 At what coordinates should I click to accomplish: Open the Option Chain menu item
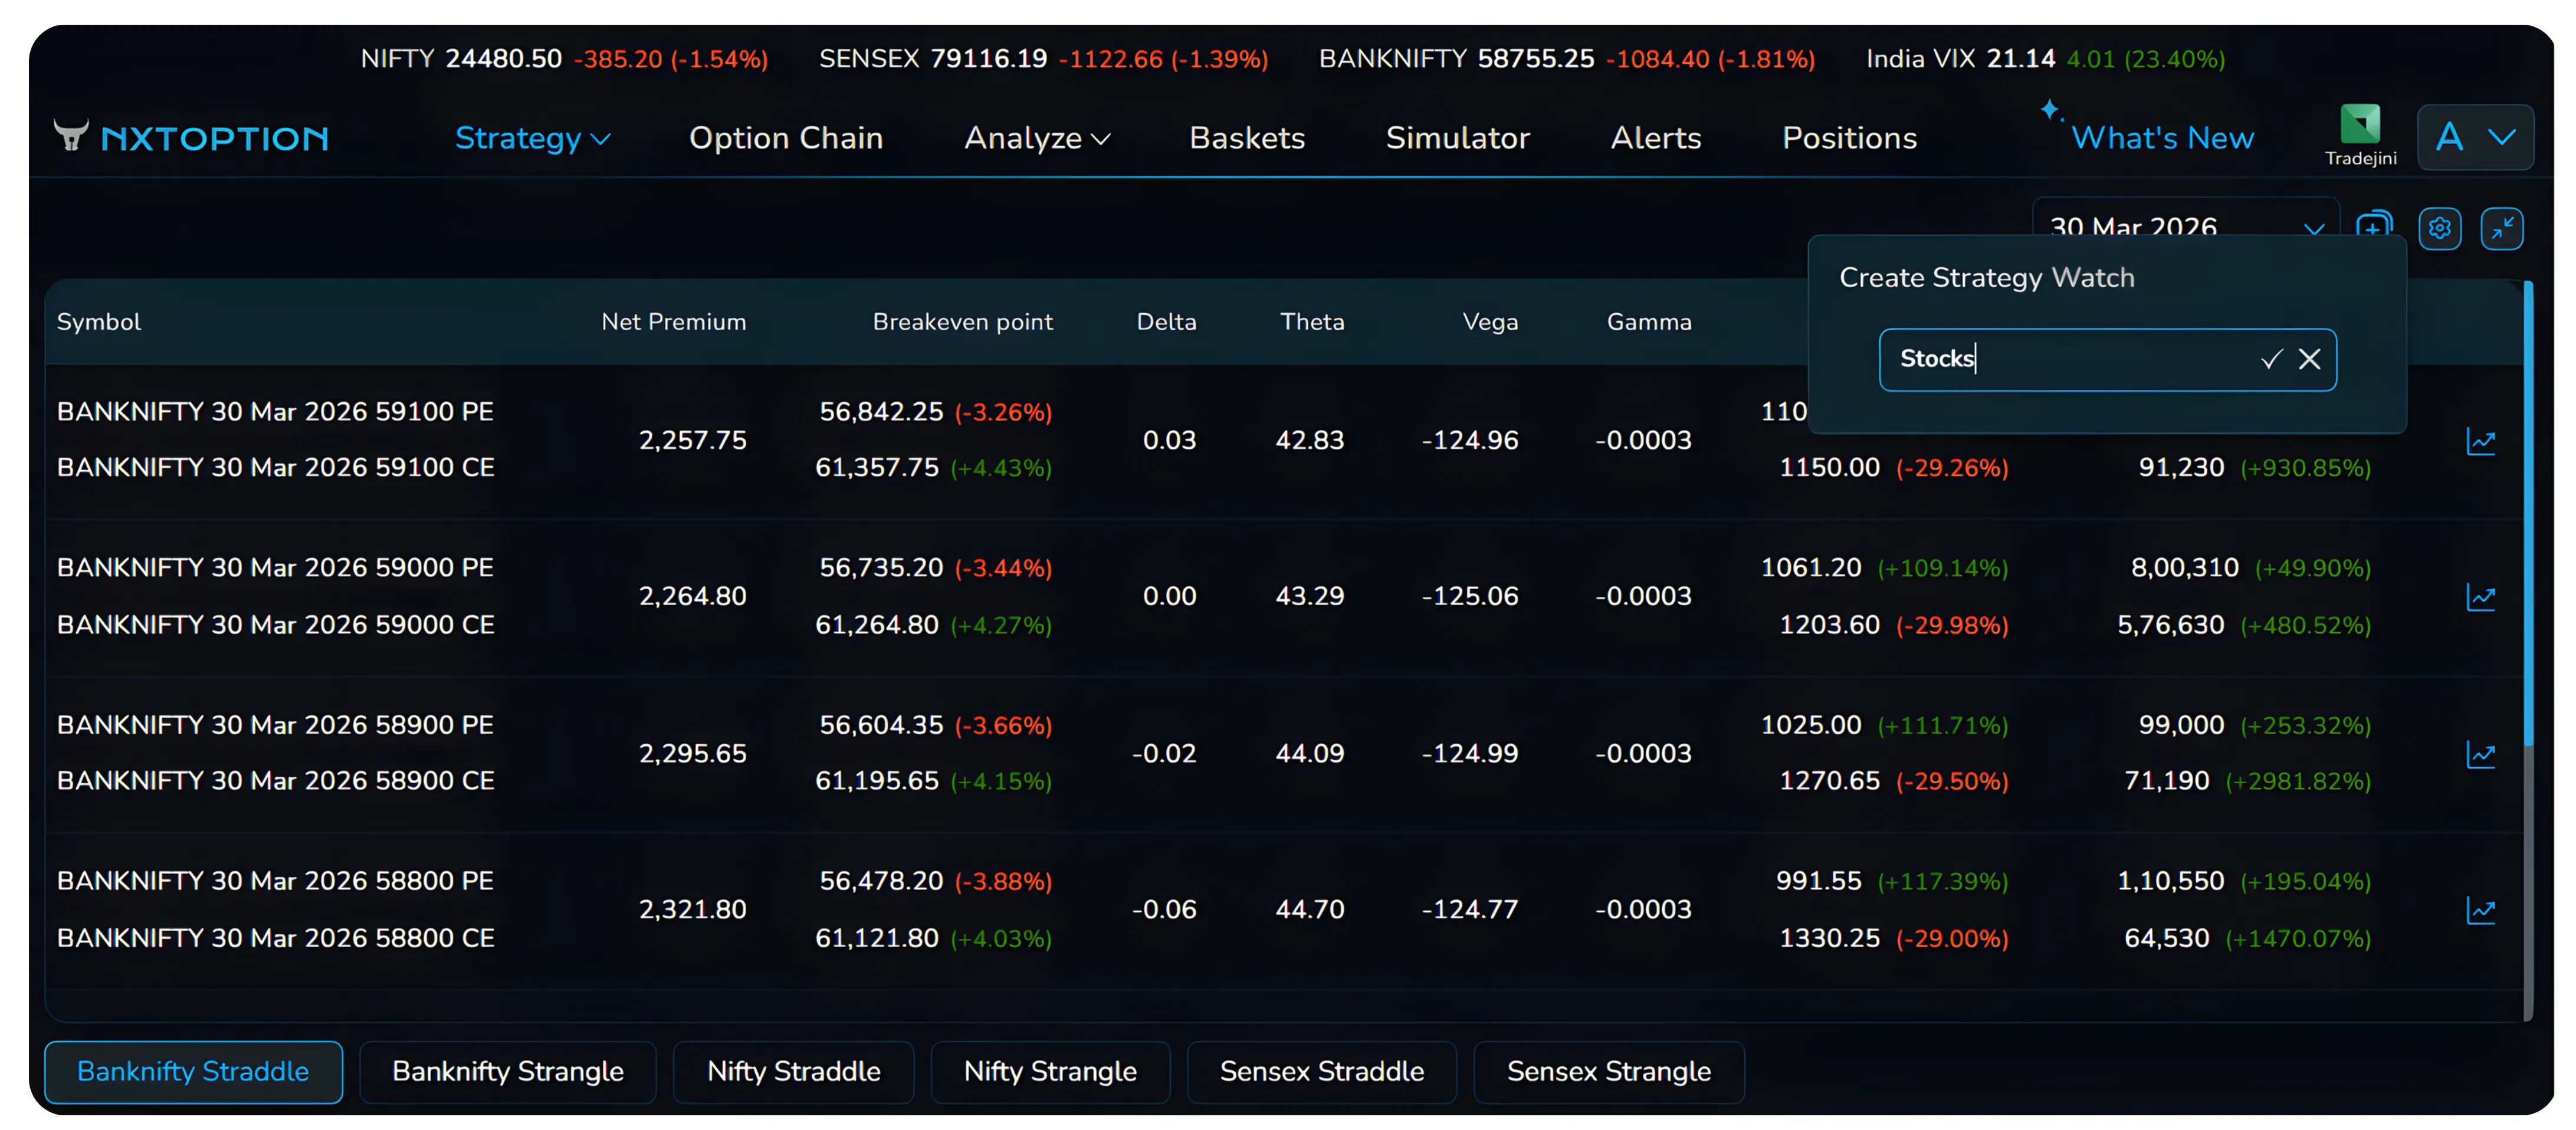point(786,138)
